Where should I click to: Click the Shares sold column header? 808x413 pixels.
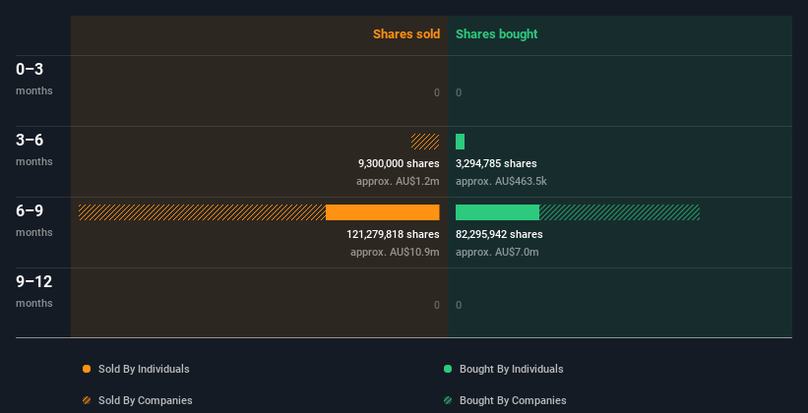(x=406, y=34)
